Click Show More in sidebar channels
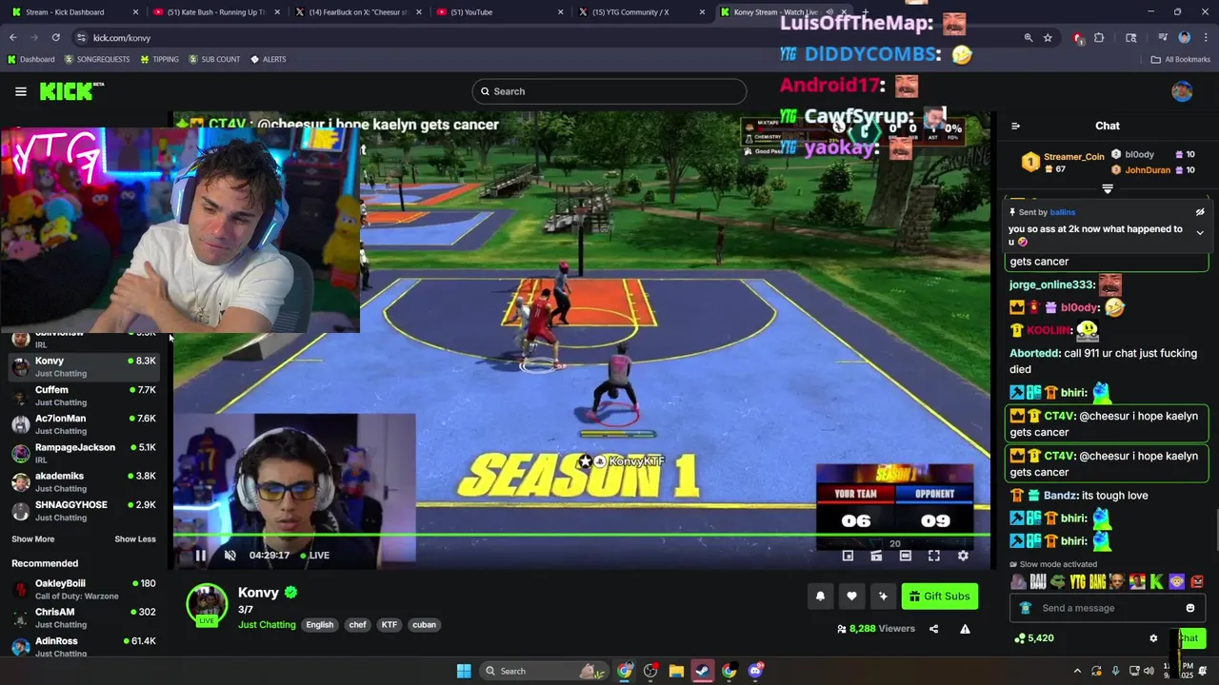The height and width of the screenshot is (685, 1219). point(33,539)
